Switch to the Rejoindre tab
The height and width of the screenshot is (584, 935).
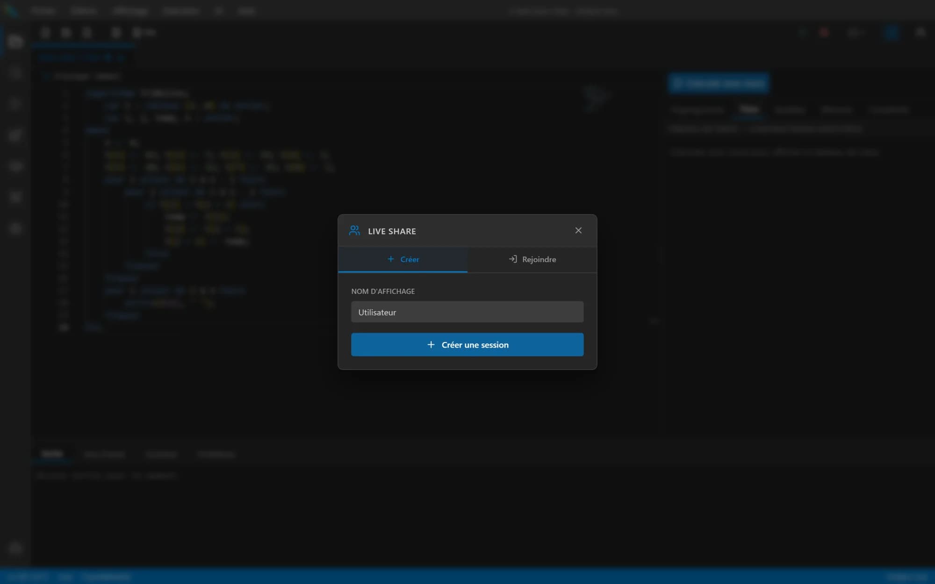pos(532,259)
